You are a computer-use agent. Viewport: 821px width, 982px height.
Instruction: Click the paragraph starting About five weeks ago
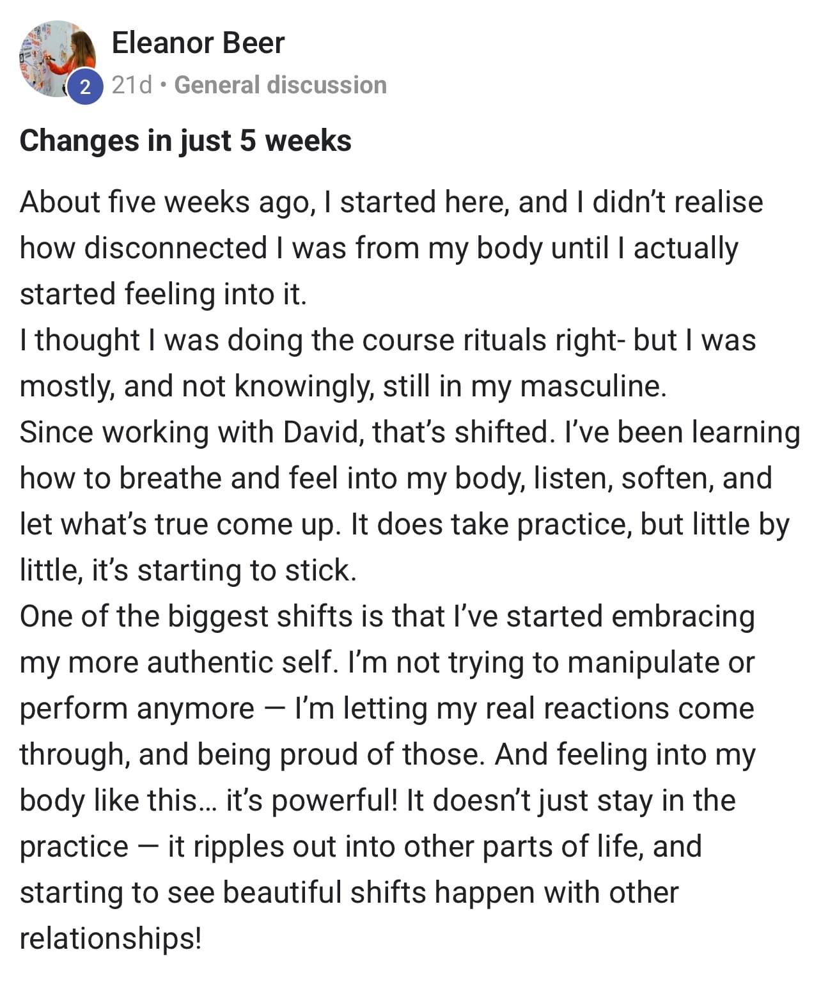[x=391, y=248]
